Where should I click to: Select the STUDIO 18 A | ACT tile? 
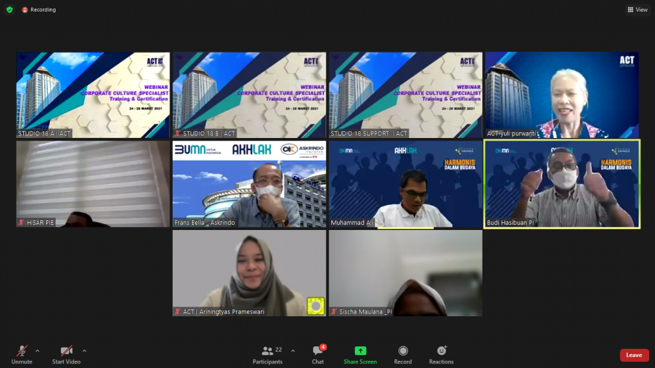tap(93, 95)
